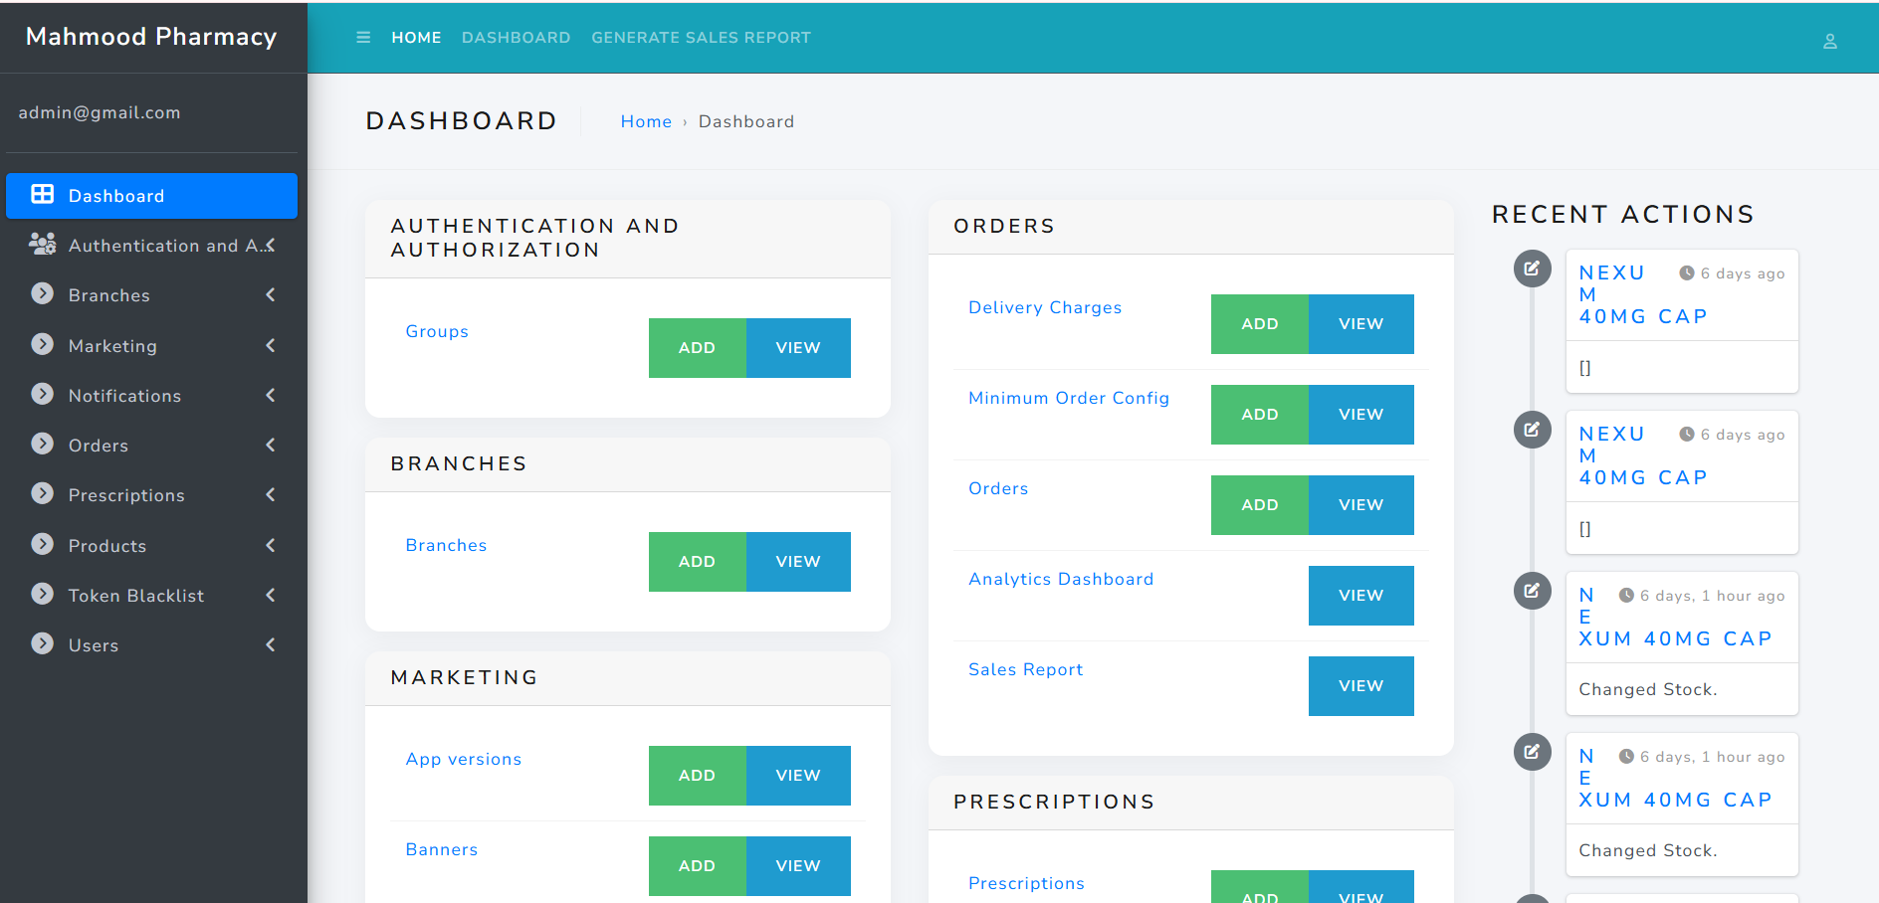Click edit icon for first NEXUM recent action

[1532, 269]
